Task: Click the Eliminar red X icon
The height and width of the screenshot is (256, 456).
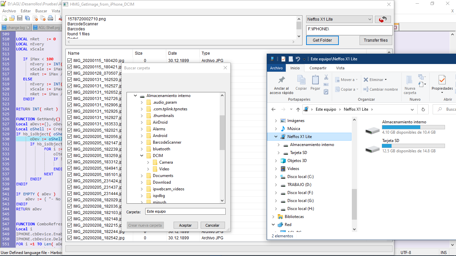Action: pyautogui.click(x=366, y=80)
